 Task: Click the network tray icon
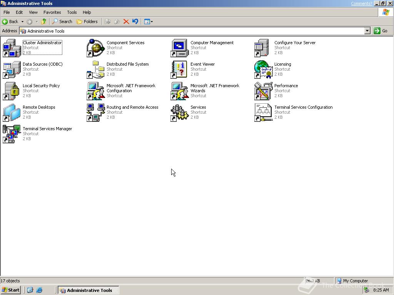[367, 290]
